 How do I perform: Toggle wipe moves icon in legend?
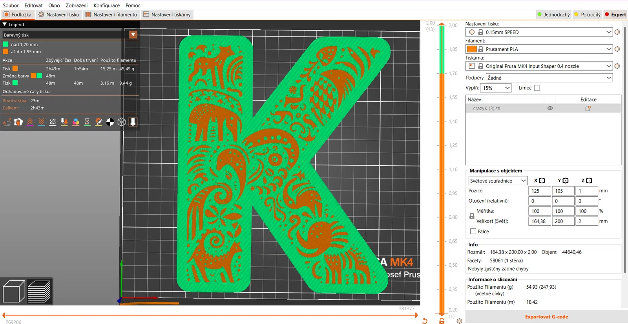(x=18, y=122)
